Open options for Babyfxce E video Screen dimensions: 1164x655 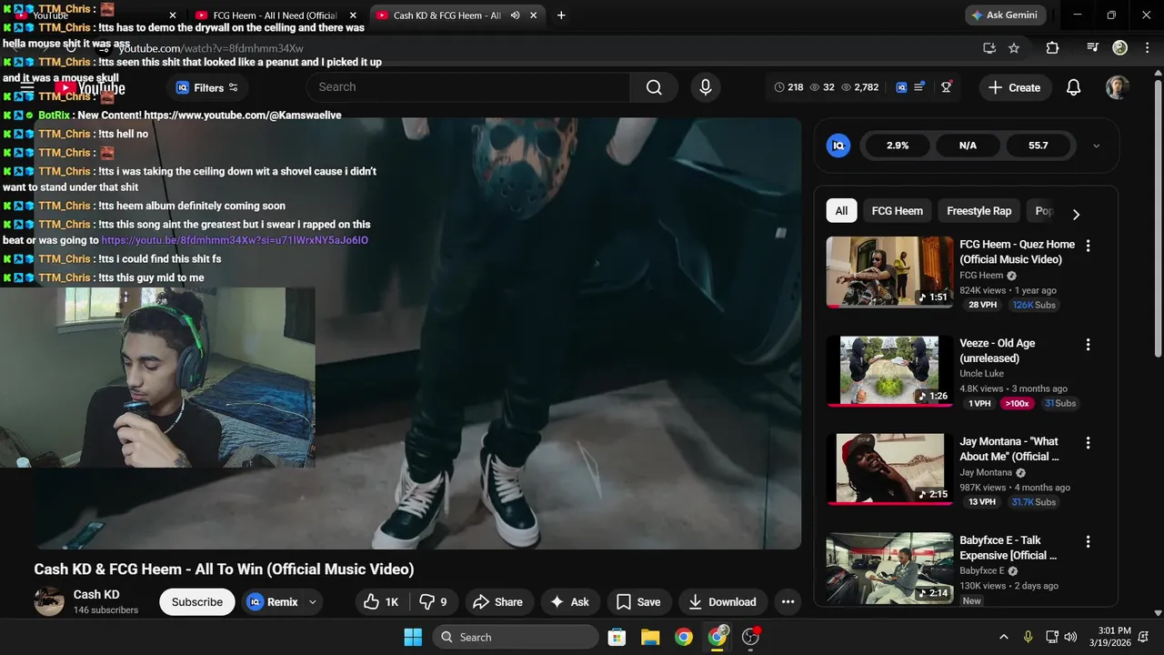coord(1088,542)
